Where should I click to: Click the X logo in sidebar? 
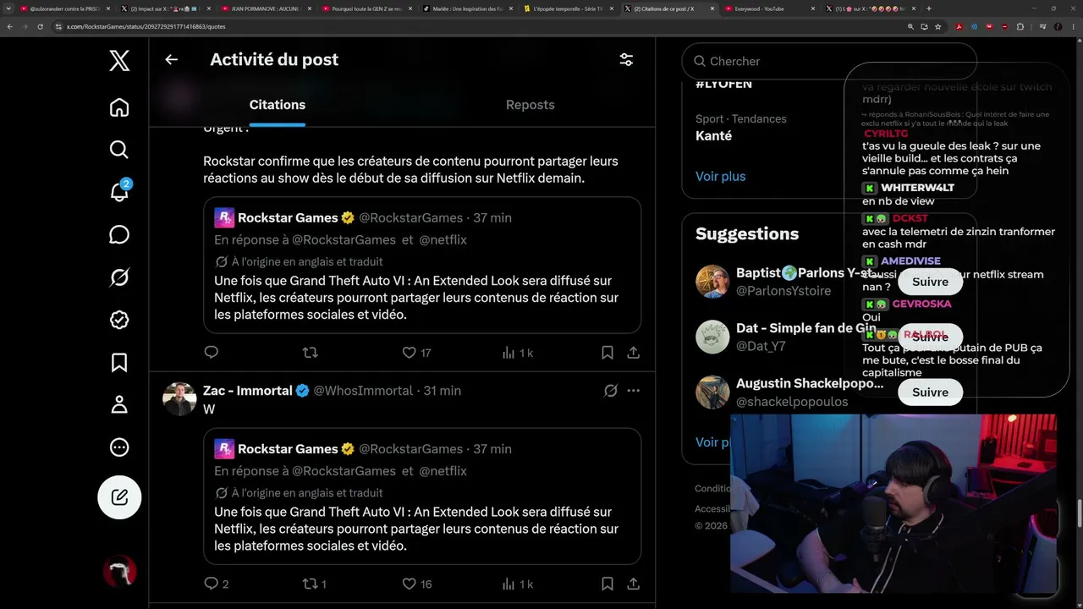point(119,61)
